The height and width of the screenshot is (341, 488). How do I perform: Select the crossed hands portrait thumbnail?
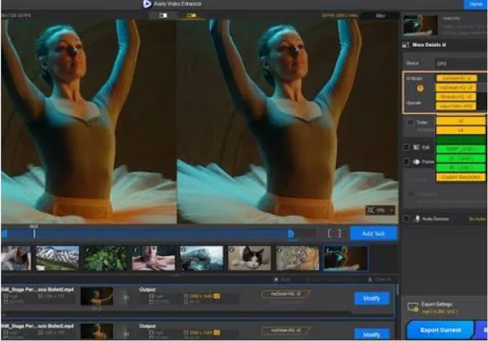(154, 258)
